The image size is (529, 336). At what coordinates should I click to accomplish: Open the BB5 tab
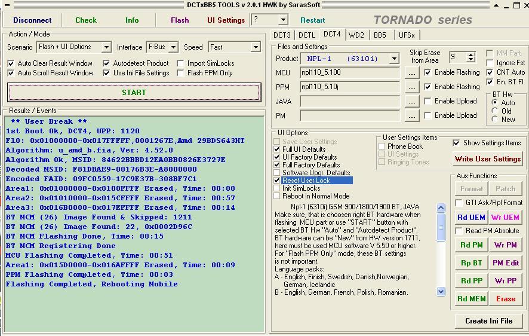click(x=380, y=35)
